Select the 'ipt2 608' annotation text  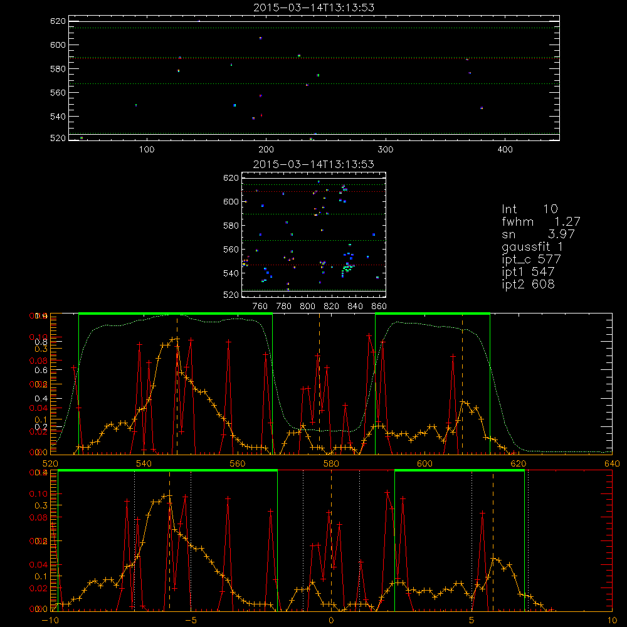(528, 284)
